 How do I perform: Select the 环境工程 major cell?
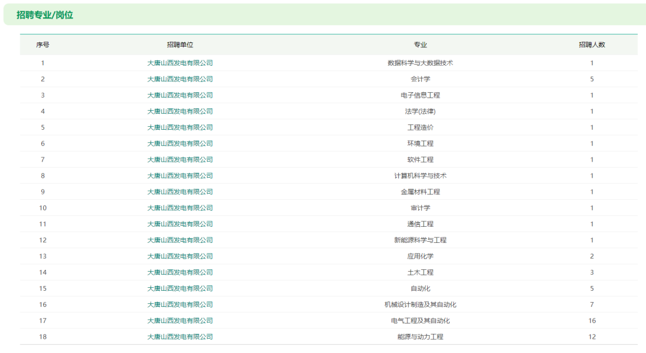(x=420, y=144)
